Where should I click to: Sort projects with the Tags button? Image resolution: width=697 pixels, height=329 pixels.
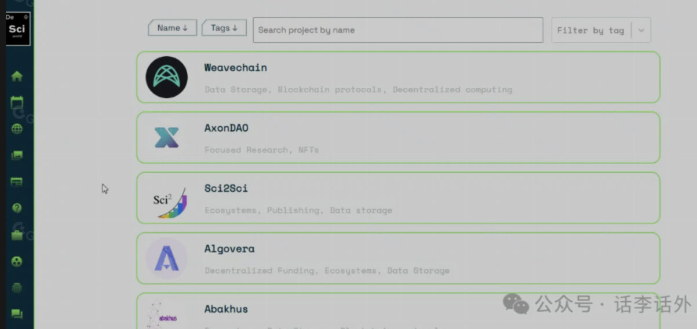pos(224,28)
